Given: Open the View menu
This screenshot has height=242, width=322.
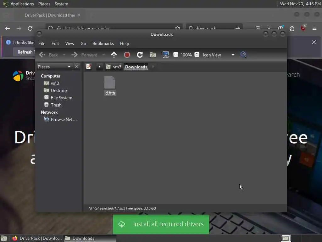Looking at the screenshot, I should point(70,43).
